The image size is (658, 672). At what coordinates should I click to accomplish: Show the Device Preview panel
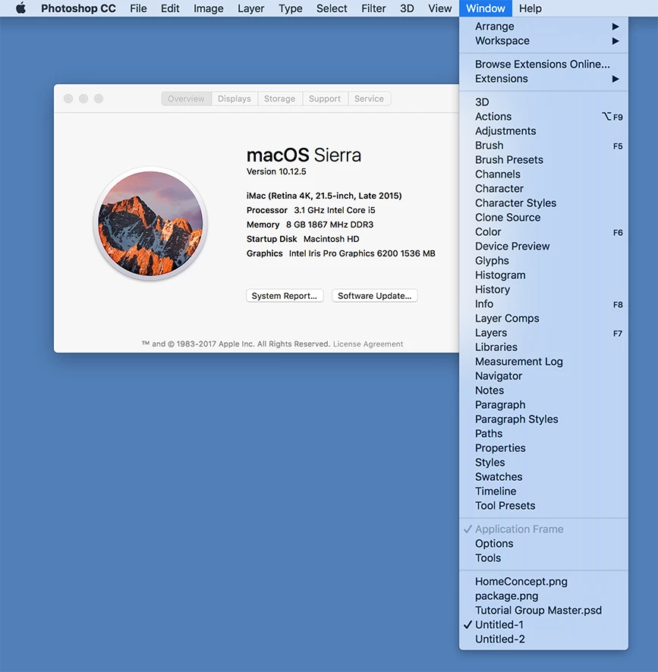tap(543, 247)
